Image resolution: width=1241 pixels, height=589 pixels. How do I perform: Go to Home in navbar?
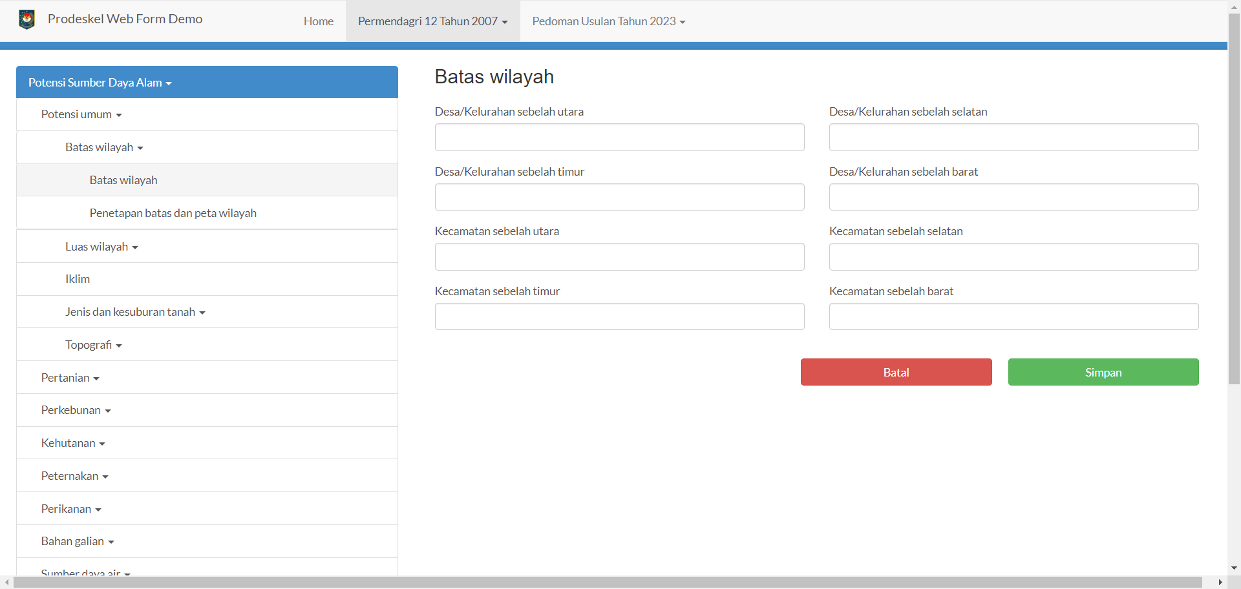pos(319,21)
